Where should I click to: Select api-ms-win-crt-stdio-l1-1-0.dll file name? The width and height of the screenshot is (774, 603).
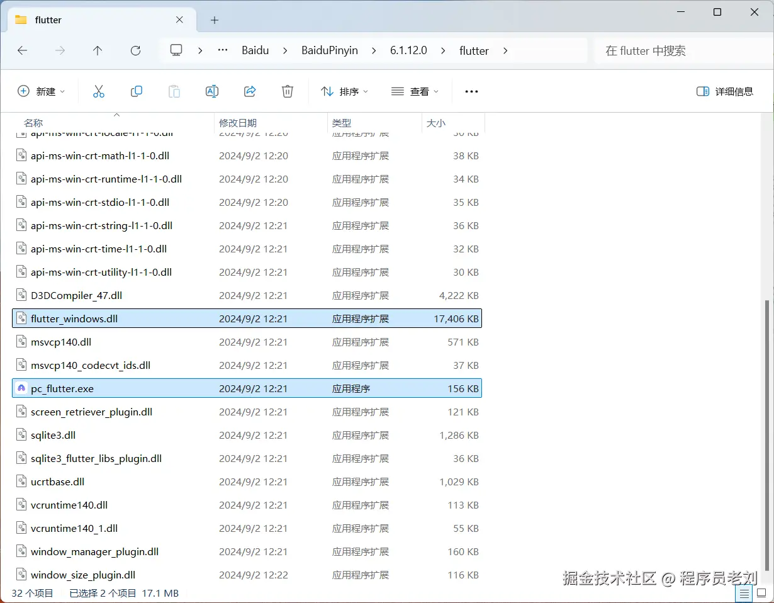click(x=100, y=202)
